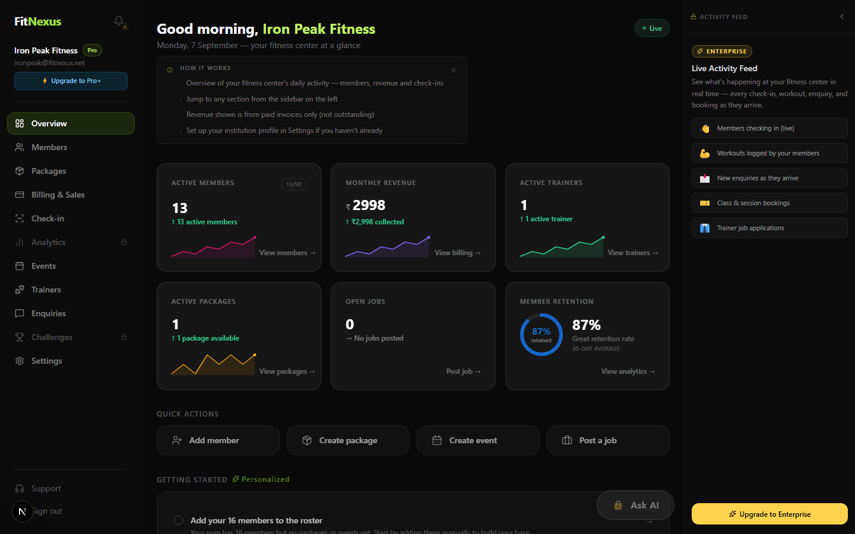The height and width of the screenshot is (534, 855).
Task: Click the pink Active Members sparkline chart
Action: (x=214, y=246)
